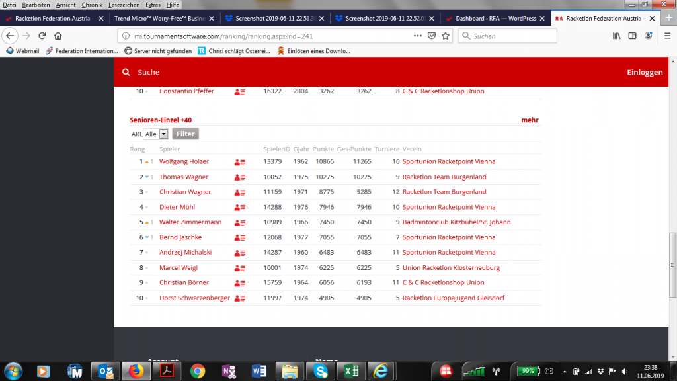Image resolution: width=677 pixels, height=381 pixels.
Task: Open the page actions three-dot menu
Action: (x=417, y=36)
